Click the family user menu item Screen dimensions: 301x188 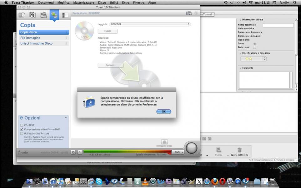point(284,2)
